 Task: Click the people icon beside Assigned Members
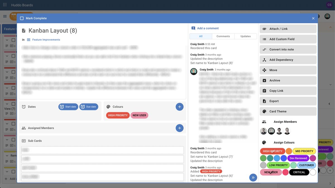[x=24, y=128]
